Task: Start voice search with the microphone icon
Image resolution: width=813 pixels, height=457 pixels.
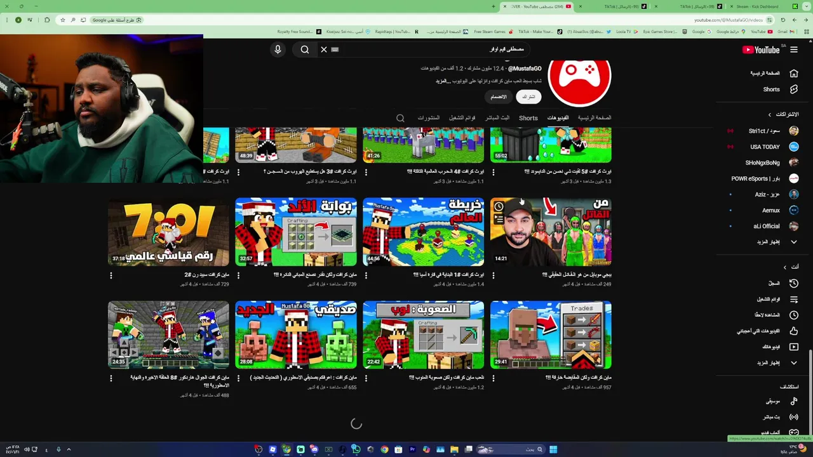Action: click(278, 49)
